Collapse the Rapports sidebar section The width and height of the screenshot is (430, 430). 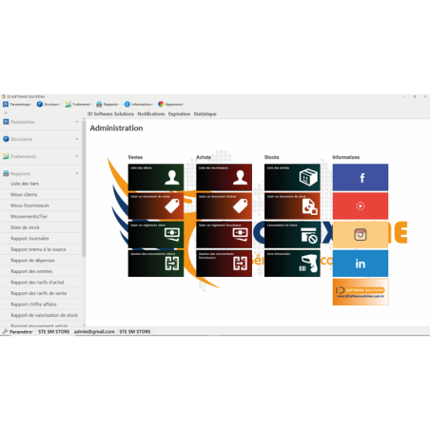(41, 173)
